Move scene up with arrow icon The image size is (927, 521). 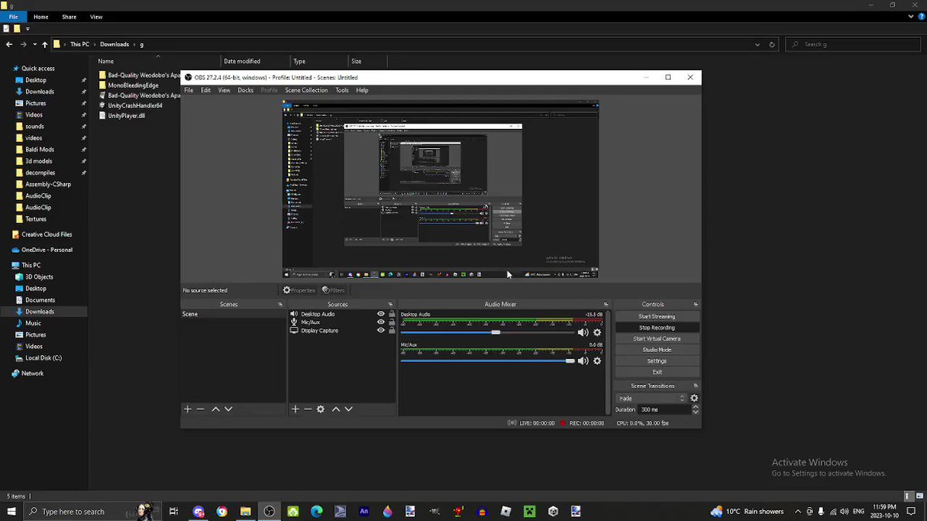pos(216,409)
